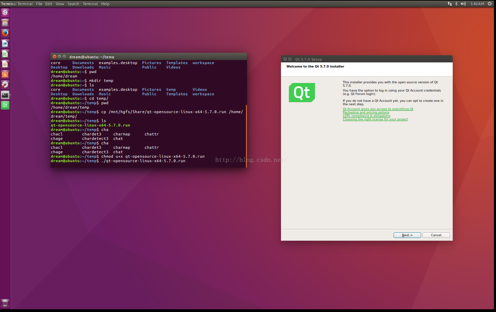Open the sound volume indicator

463,4
